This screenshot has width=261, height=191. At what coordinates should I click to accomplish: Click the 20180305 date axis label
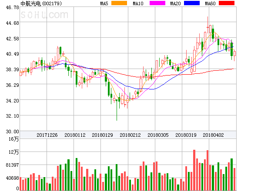click(x=158, y=135)
